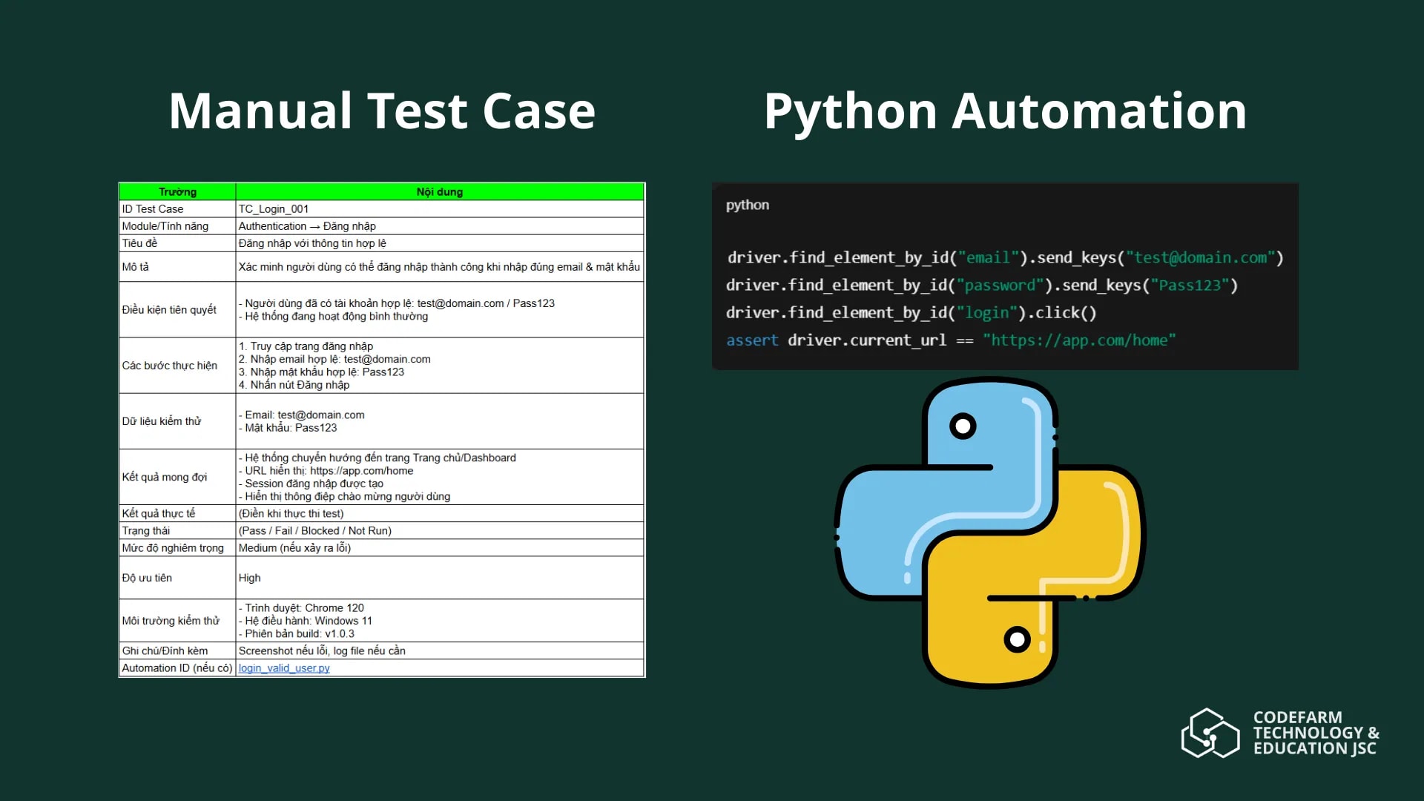Click the 'Manual Test Case' heading
1424x801 pixels.
pyautogui.click(x=382, y=111)
